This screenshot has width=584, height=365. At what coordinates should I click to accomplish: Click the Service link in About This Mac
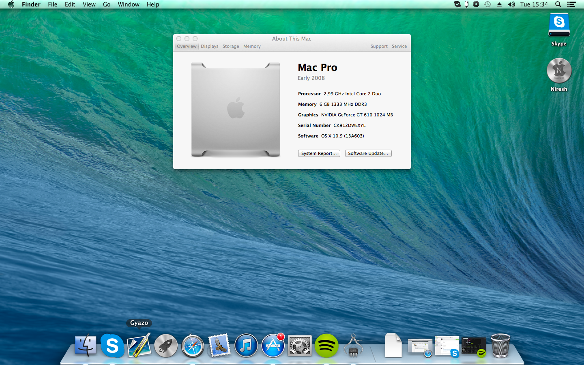pyautogui.click(x=399, y=46)
